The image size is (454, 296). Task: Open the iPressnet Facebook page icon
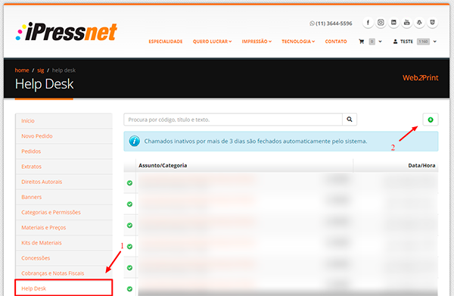coord(368,23)
